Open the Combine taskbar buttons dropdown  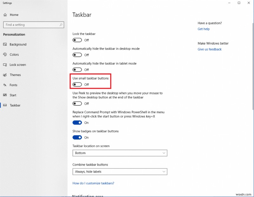click(x=120, y=172)
